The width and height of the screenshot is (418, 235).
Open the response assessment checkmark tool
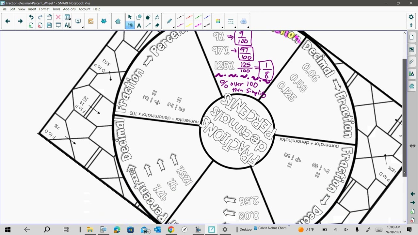click(91, 21)
